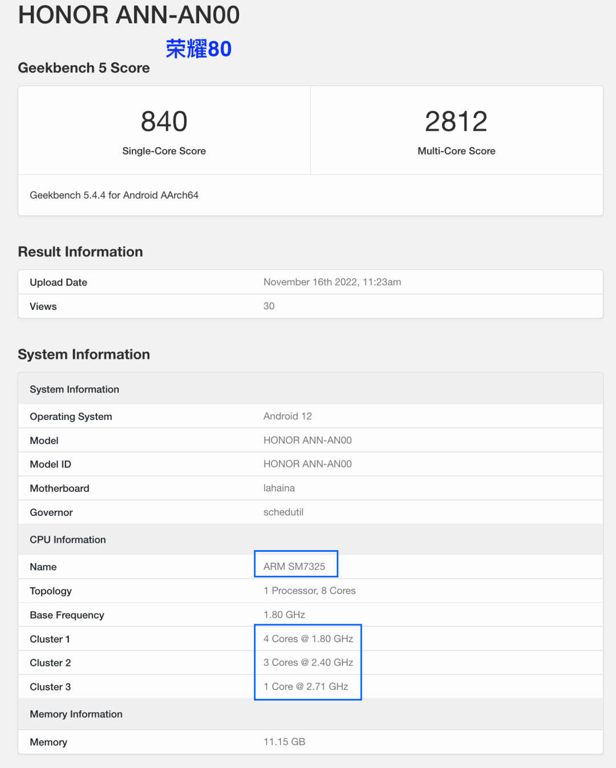Click the lahaina Motherboard value
The width and height of the screenshot is (616, 768).
279,488
